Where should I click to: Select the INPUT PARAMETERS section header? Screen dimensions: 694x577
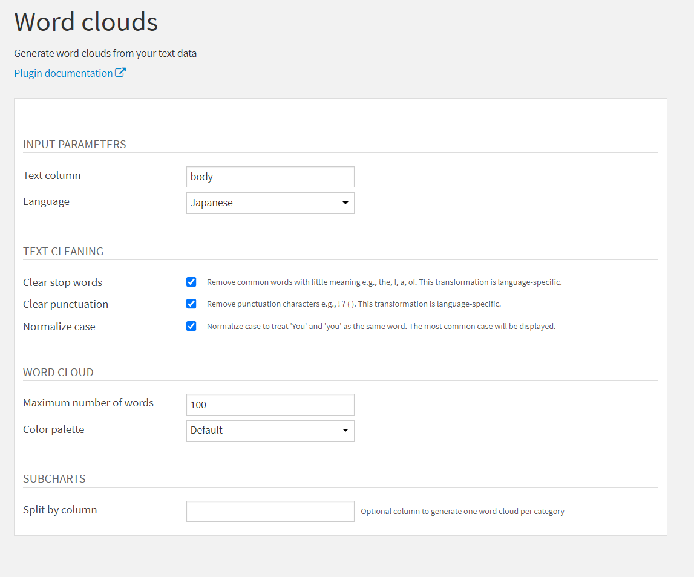point(74,145)
